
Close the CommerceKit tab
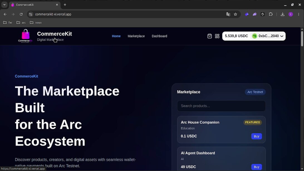(57, 5)
